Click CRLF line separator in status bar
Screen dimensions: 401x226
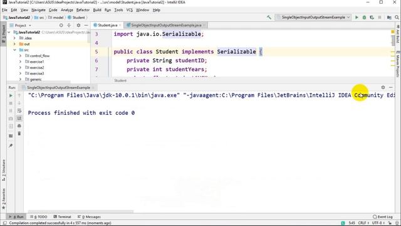pyautogui.click(x=363, y=223)
